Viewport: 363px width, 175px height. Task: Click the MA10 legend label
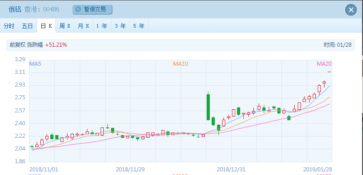pos(180,64)
